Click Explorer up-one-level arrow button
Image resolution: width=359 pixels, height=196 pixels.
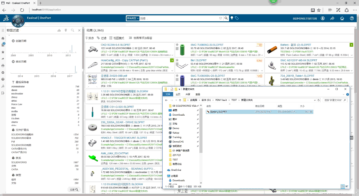[180, 100]
